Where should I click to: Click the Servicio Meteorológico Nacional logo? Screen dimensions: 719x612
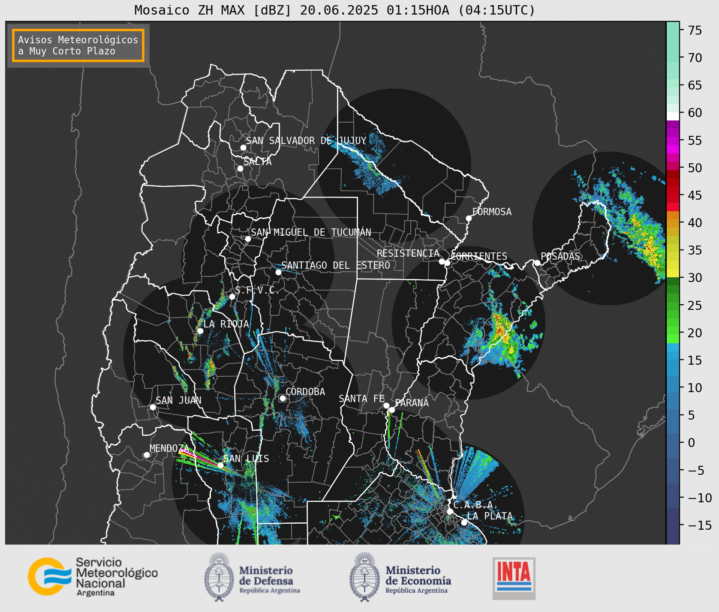click(x=93, y=576)
